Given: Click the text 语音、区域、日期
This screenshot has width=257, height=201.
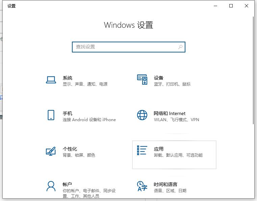Looking at the screenshot, I should coord(170,191).
